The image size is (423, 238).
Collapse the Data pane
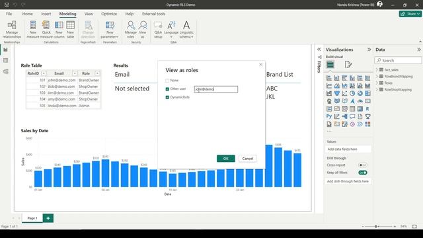(418, 50)
